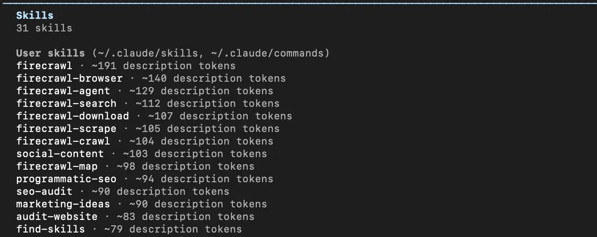
Task: Click the Skills heading
Action: point(35,15)
